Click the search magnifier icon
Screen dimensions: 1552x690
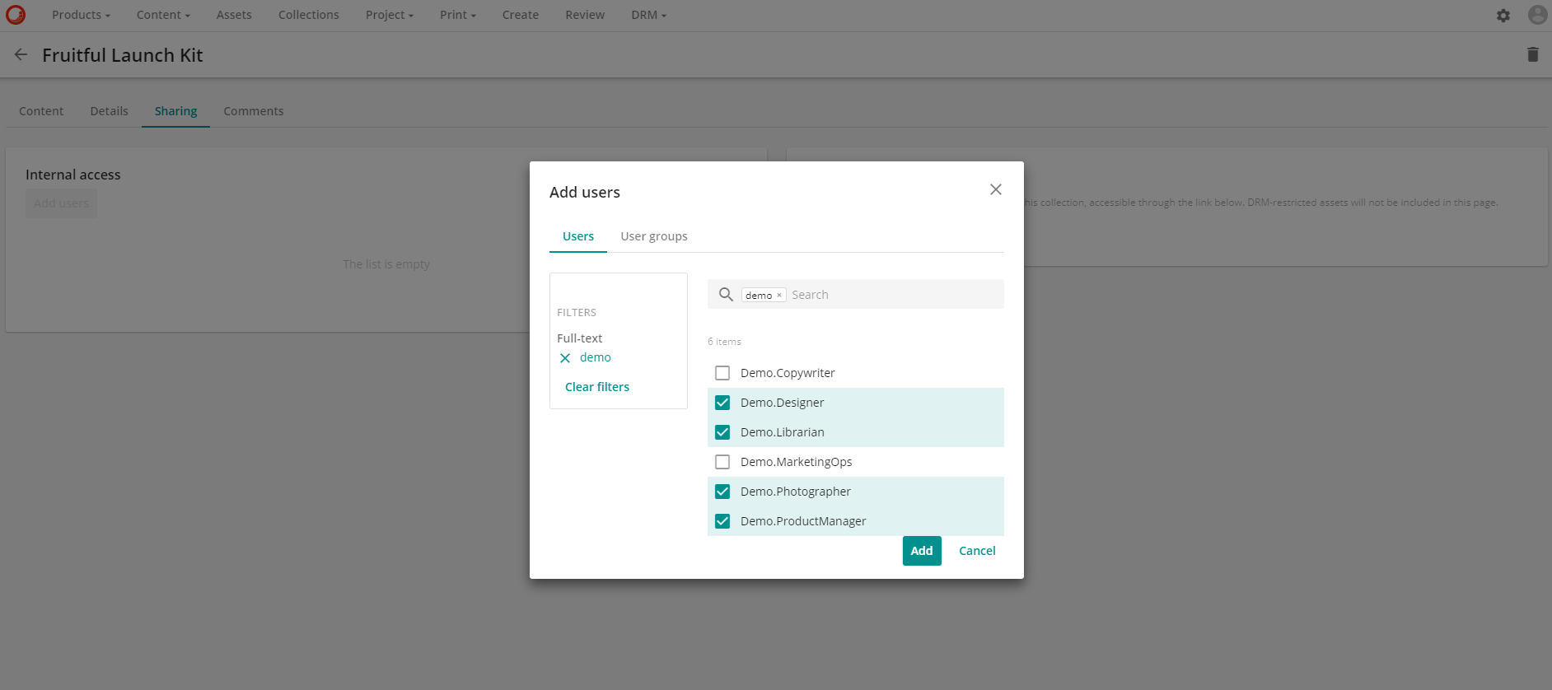(x=726, y=295)
